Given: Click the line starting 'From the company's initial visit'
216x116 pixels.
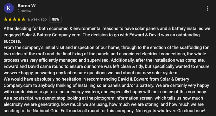Looking at the screenshot, I should [106, 47].
